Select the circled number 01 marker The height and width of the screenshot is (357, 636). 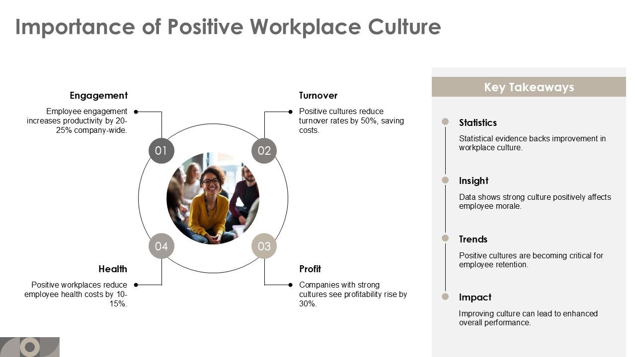click(161, 151)
